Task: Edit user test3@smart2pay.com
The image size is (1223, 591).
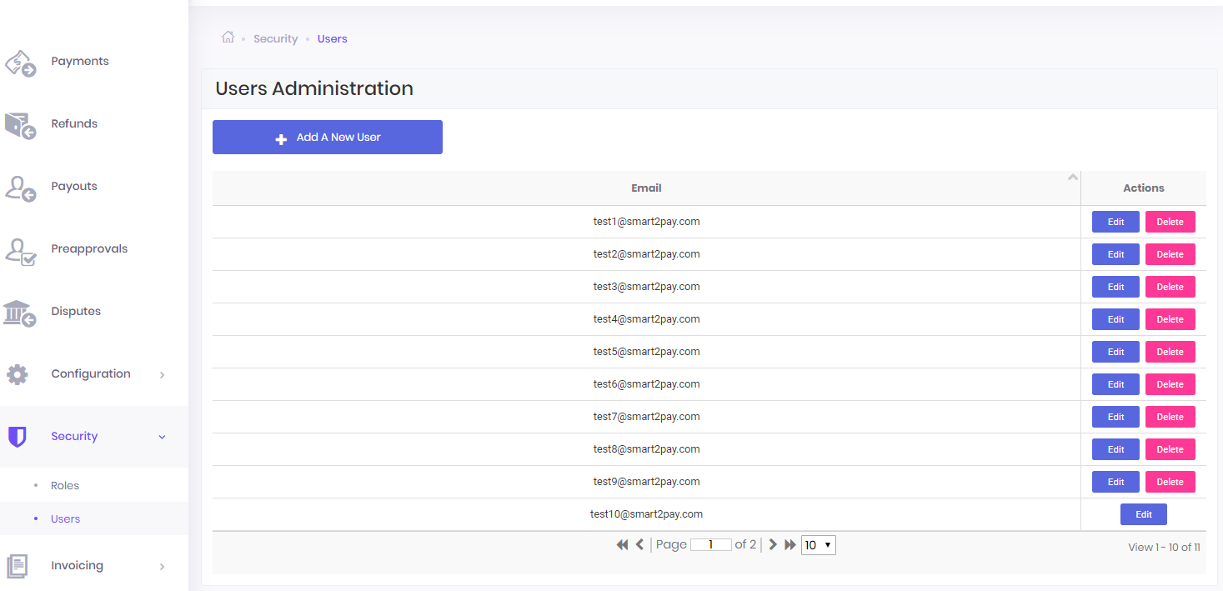Action: point(1115,287)
